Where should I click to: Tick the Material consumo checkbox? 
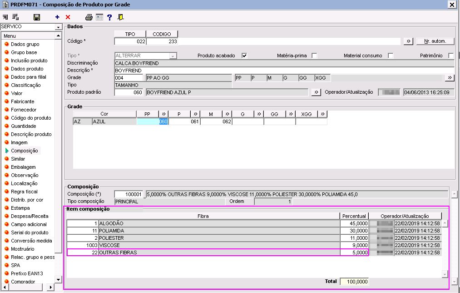pos(391,56)
